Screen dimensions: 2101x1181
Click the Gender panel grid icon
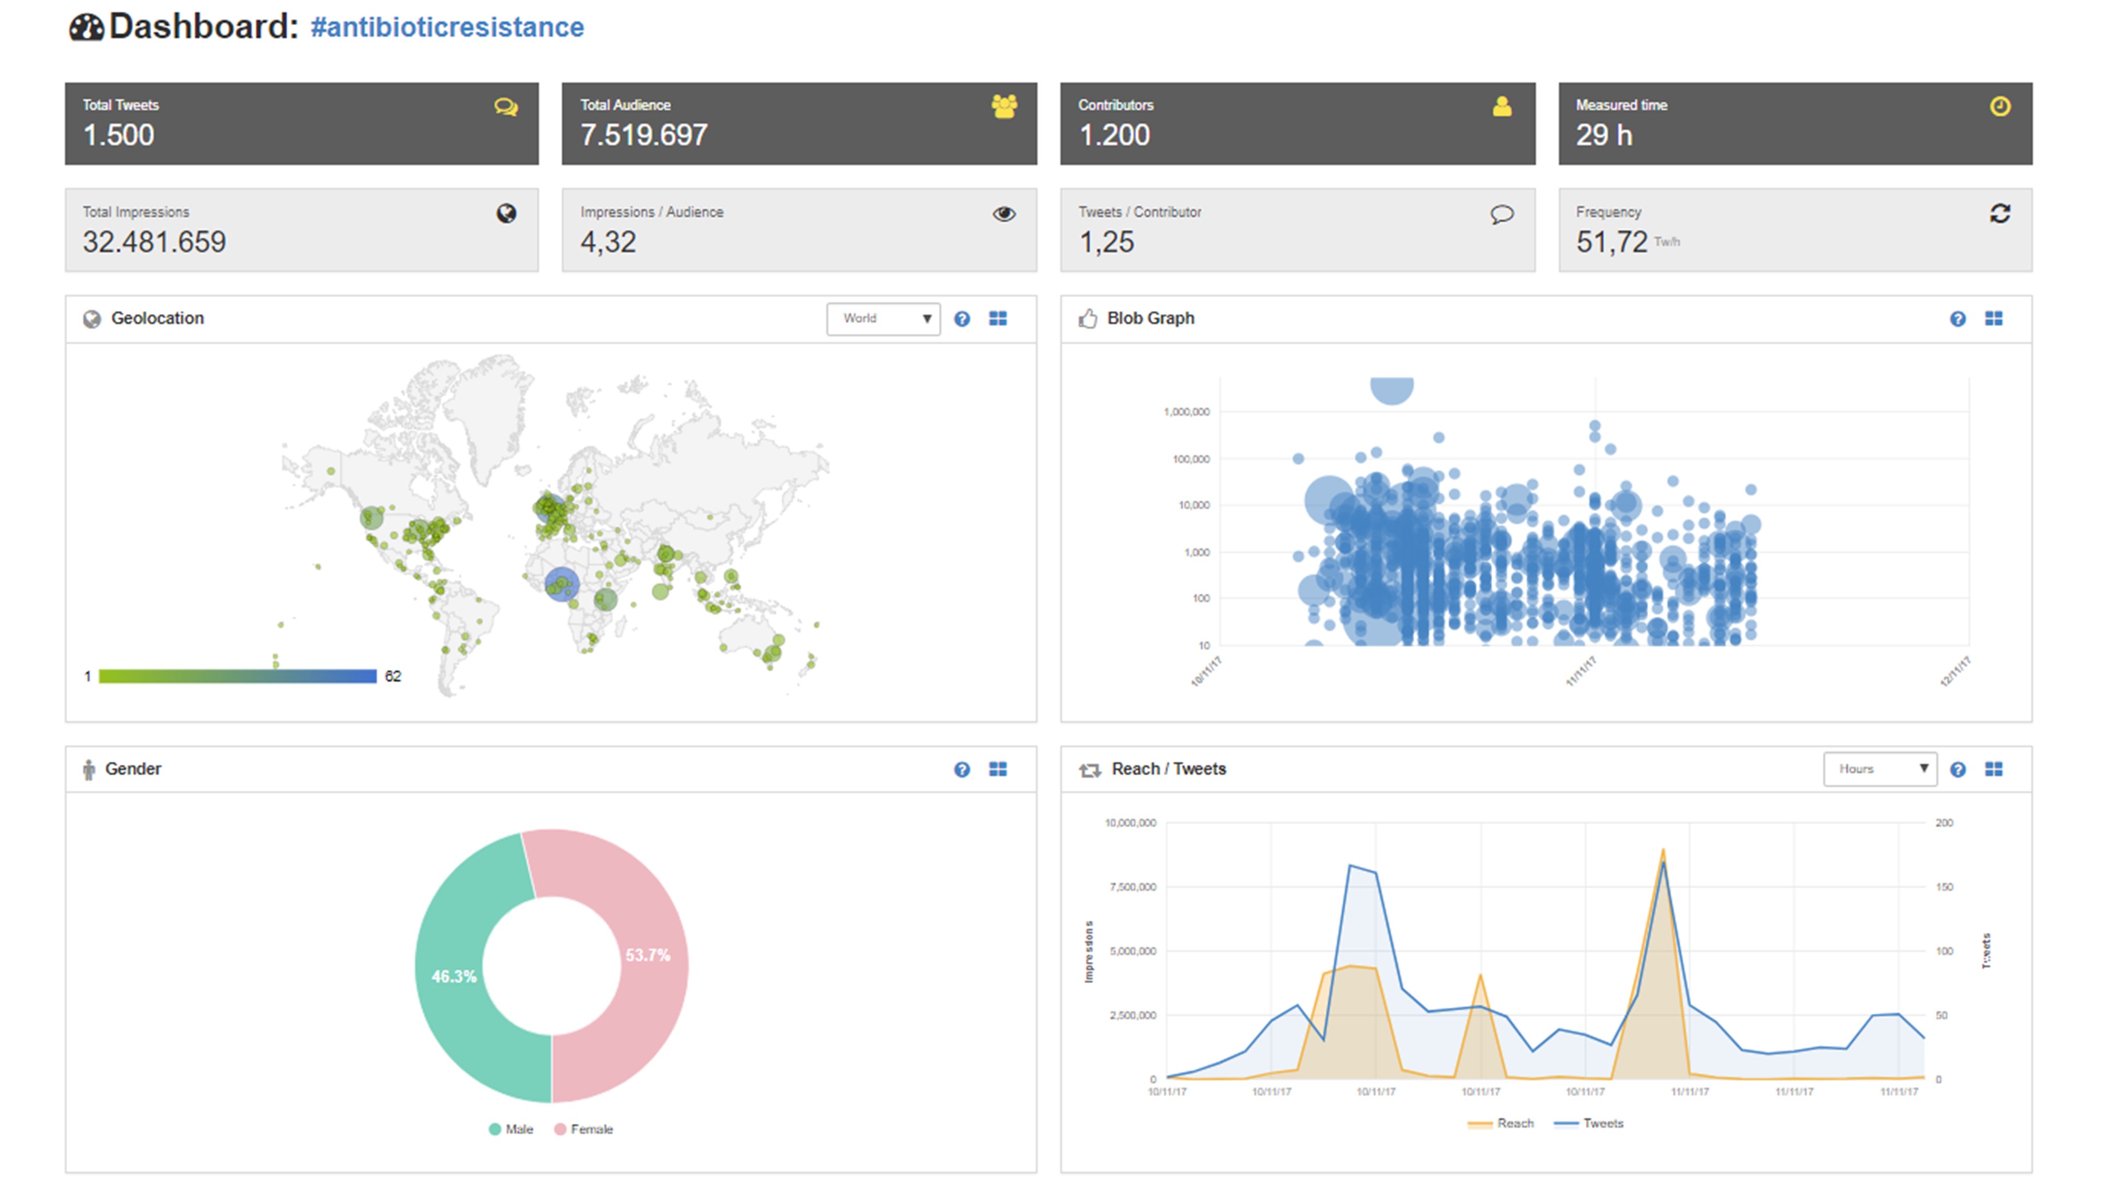(997, 769)
